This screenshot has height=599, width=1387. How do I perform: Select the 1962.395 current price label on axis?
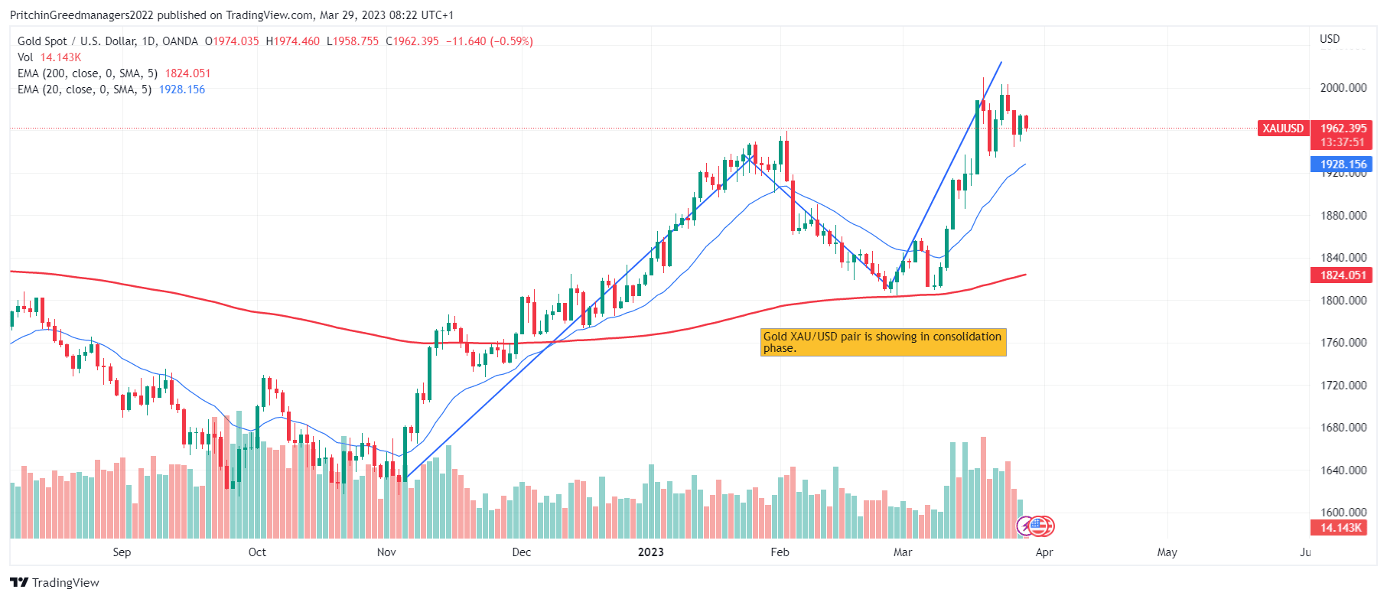(x=1343, y=129)
